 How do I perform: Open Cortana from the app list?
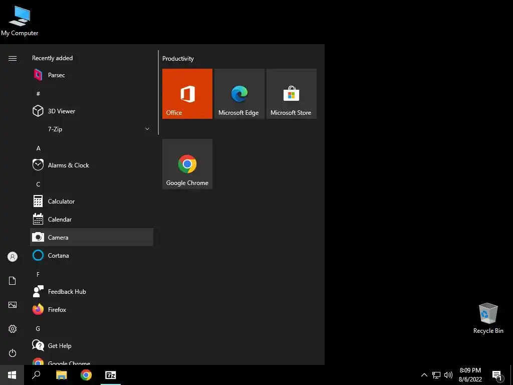92,255
